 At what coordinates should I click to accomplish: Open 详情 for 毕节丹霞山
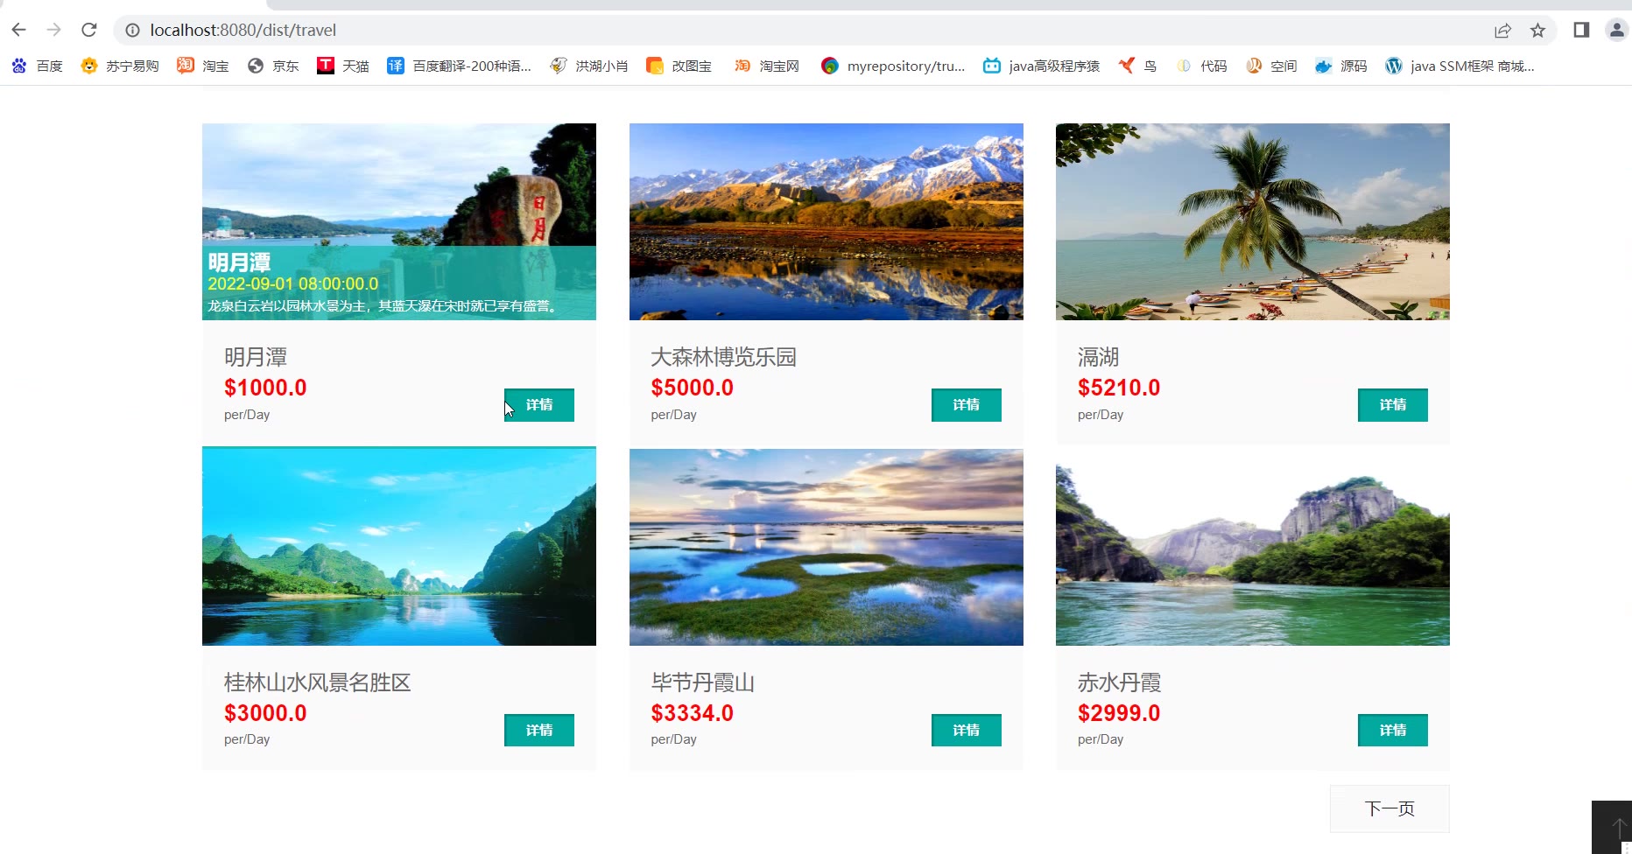tap(966, 730)
